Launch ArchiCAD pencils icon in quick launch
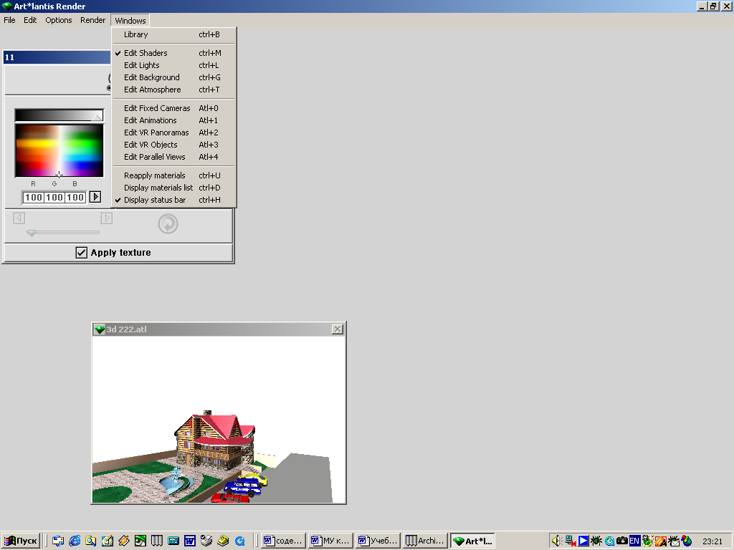 point(157,541)
